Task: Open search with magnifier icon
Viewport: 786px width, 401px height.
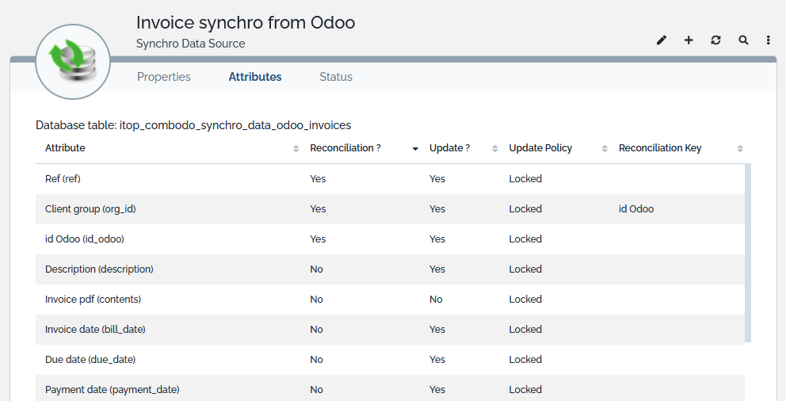Action: [743, 40]
